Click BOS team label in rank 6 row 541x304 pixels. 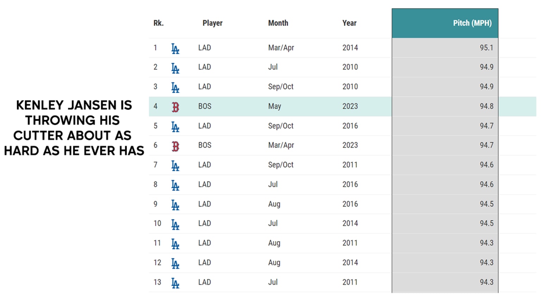[x=205, y=145]
